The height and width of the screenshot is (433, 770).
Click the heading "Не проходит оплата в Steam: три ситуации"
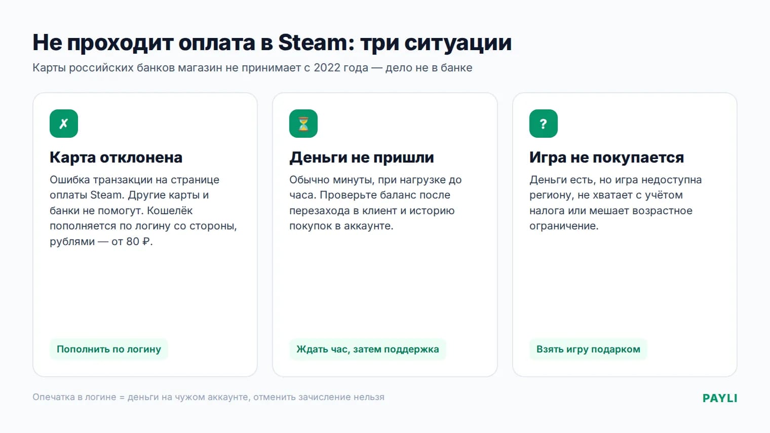point(272,43)
